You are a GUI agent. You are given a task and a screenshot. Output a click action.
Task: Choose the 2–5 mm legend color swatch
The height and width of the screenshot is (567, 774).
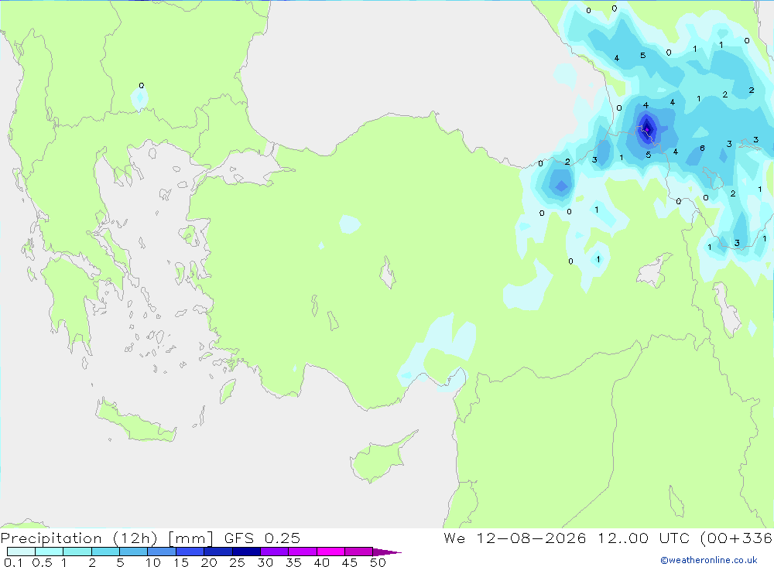point(105,552)
